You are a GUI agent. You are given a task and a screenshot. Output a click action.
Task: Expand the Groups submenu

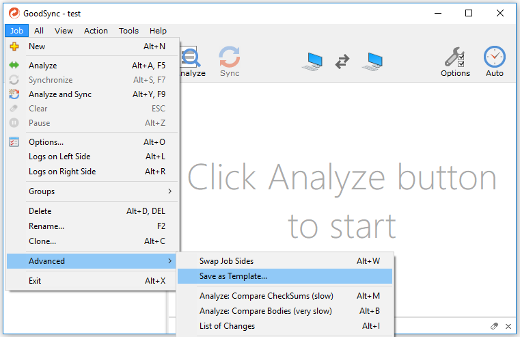point(92,191)
